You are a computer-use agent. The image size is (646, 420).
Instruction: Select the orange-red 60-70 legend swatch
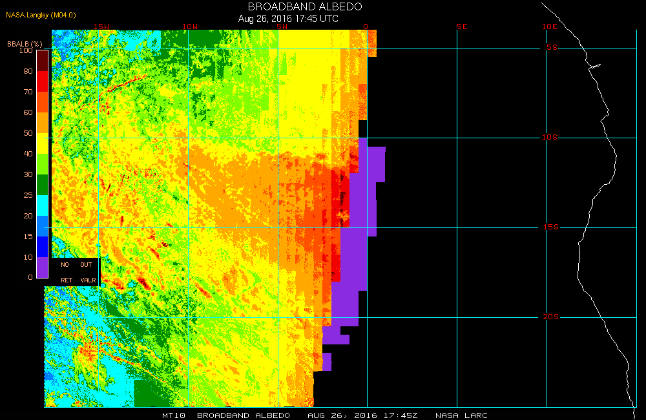coord(43,102)
